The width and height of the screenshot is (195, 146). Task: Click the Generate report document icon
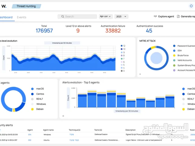(x=178, y=16)
